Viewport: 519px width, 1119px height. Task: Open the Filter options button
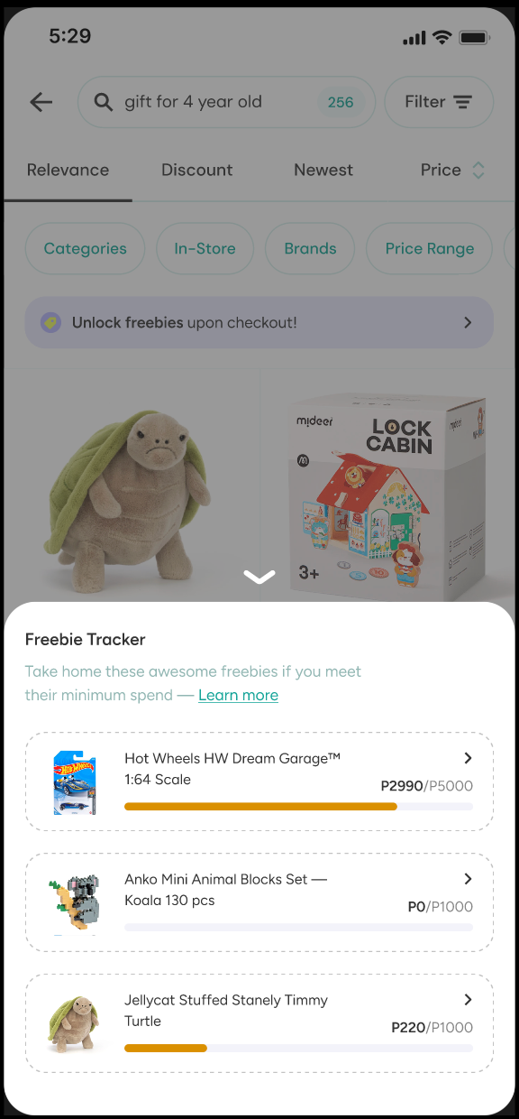439,102
